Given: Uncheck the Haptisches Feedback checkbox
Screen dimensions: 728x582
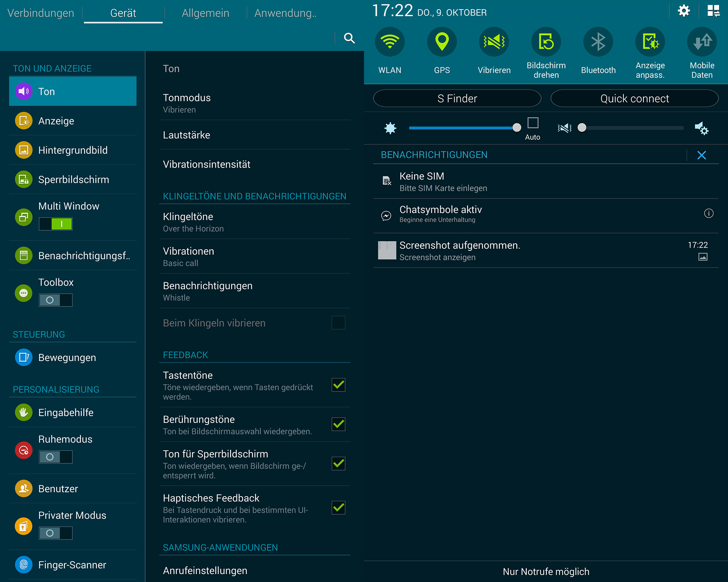Looking at the screenshot, I should [338, 507].
